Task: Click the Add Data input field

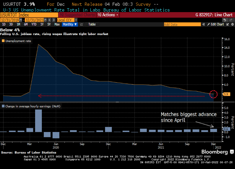Action: pyautogui.click(x=182, y=24)
